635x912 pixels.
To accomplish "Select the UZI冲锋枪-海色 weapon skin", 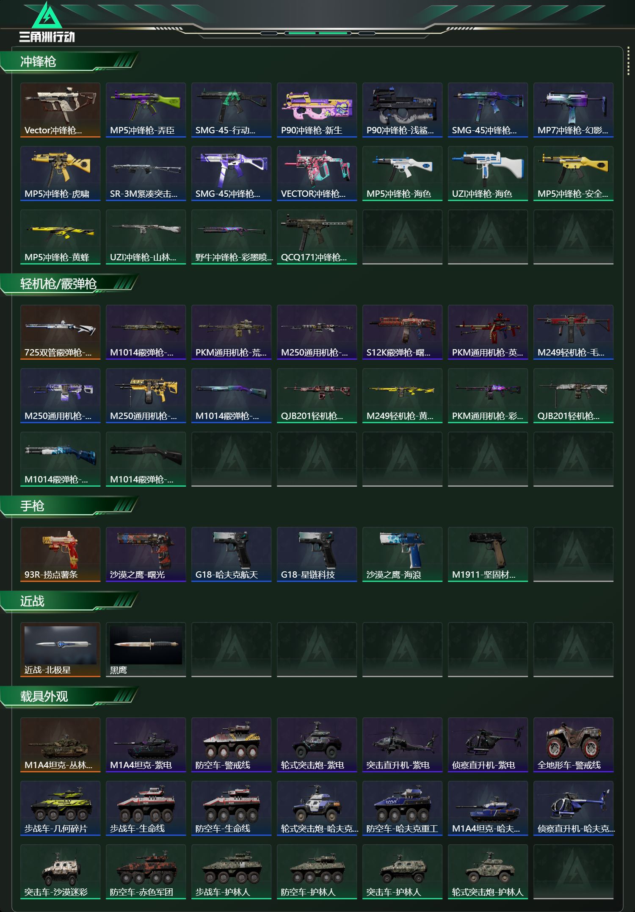I will [x=488, y=174].
